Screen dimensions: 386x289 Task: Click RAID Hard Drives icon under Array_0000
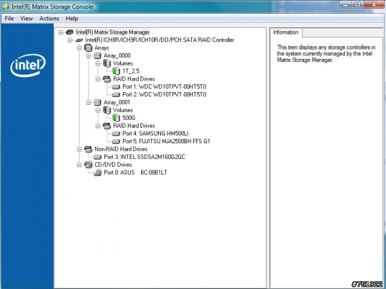(107, 79)
